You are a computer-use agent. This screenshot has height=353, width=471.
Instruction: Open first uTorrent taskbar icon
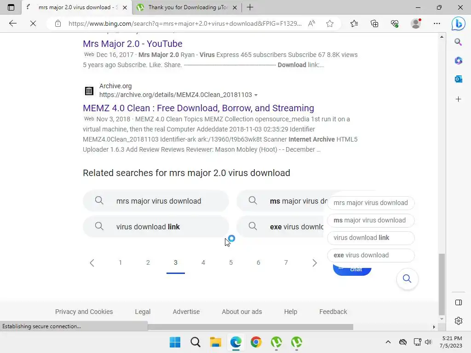tap(276, 342)
